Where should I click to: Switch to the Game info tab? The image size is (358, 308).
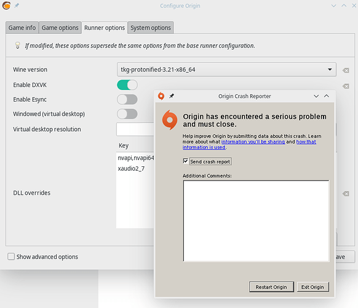click(22, 28)
